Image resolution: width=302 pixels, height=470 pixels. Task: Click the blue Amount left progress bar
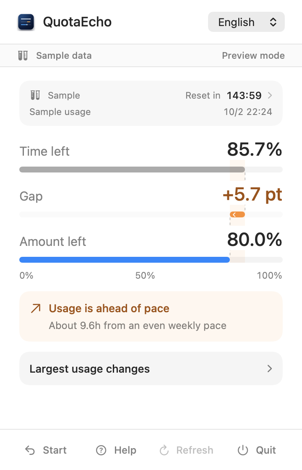coord(125,260)
